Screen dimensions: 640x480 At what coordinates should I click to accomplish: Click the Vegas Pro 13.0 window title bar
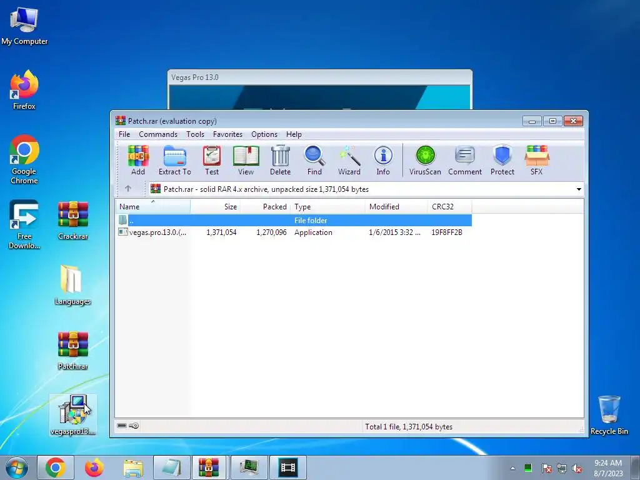(x=319, y=77)
